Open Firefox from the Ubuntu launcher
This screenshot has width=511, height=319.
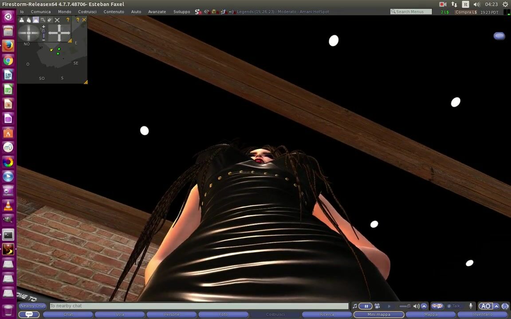point(8,46)
